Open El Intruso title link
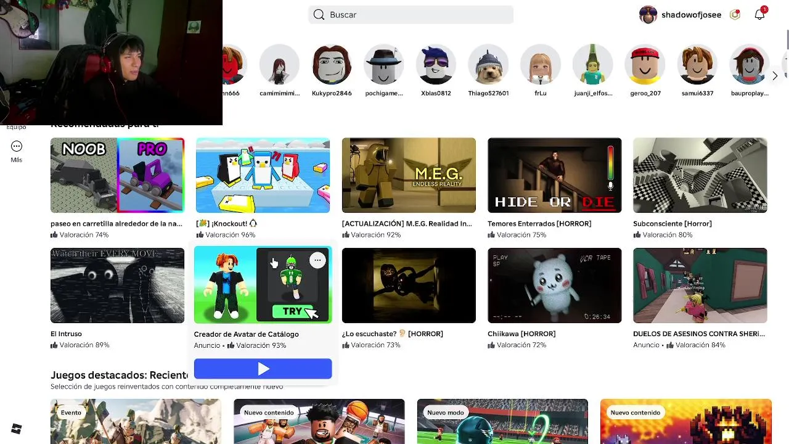This screenshot has height=444, width=789. click(66, 334)
